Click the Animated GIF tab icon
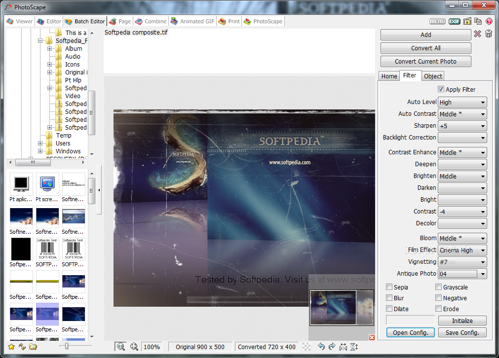Viewport: 499px width, 358px height. tap(174, 21)
